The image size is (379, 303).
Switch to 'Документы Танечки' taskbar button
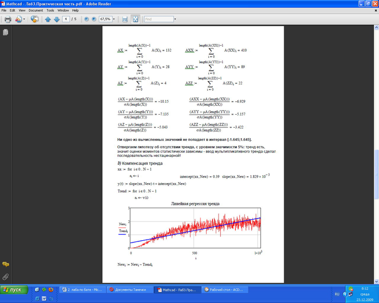coord(130,290)
